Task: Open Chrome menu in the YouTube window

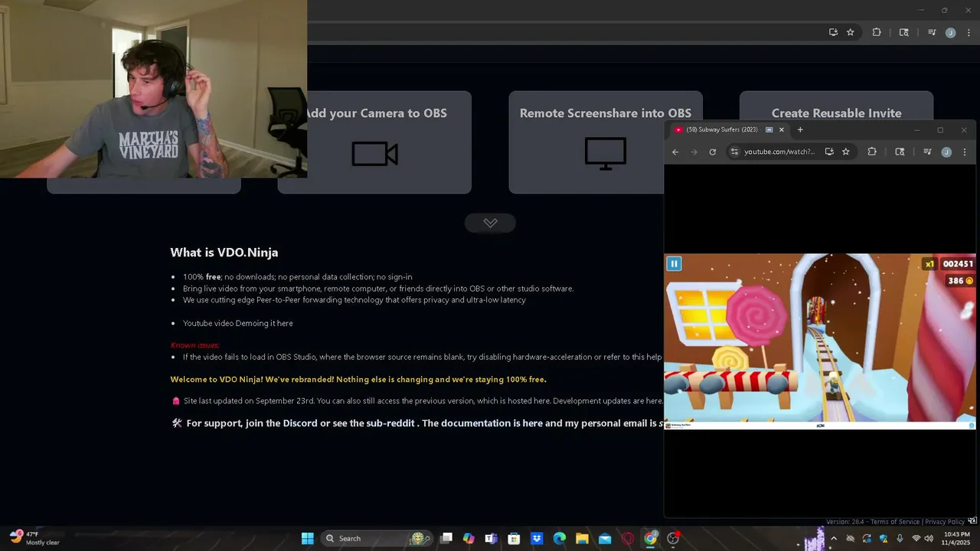Action: click(x=964, y=152)
